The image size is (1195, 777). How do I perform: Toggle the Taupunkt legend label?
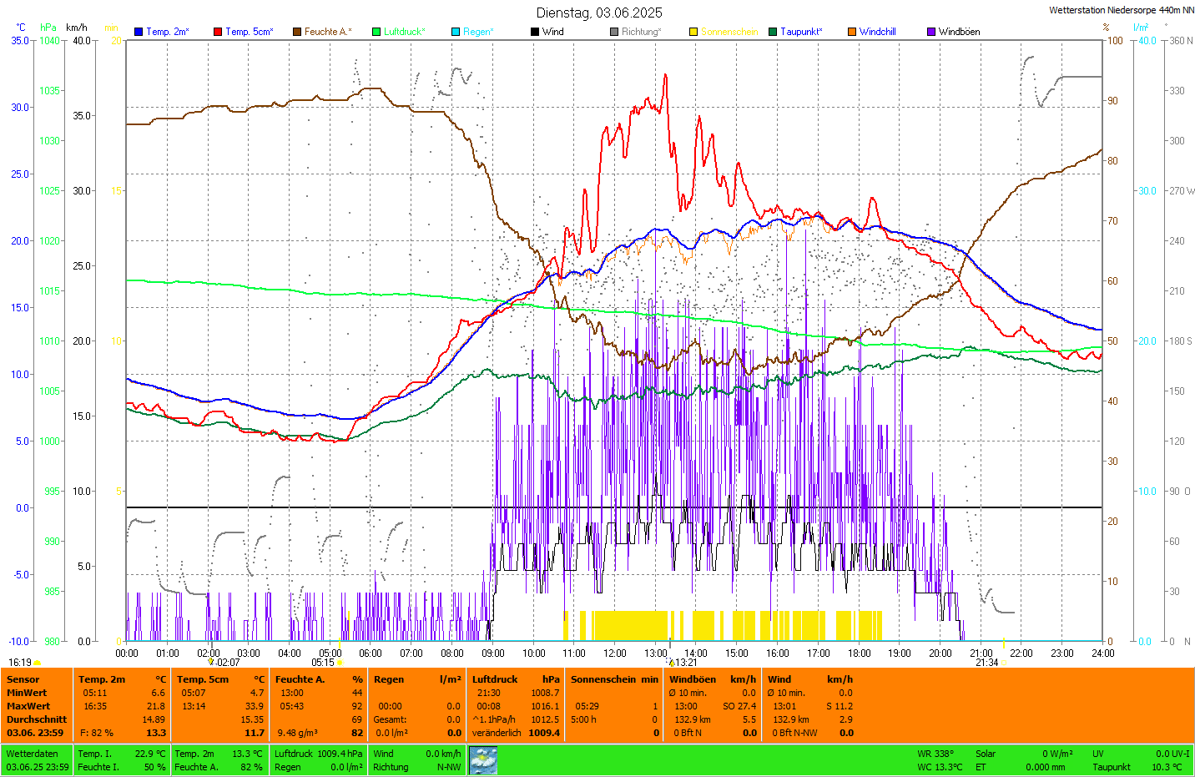800,32
